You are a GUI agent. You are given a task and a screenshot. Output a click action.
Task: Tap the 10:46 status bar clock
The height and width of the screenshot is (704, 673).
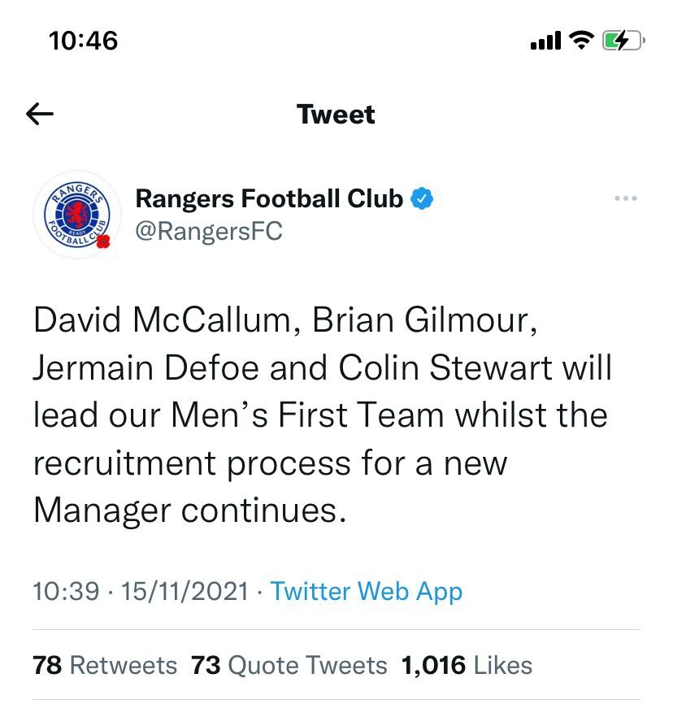point(83,41)
